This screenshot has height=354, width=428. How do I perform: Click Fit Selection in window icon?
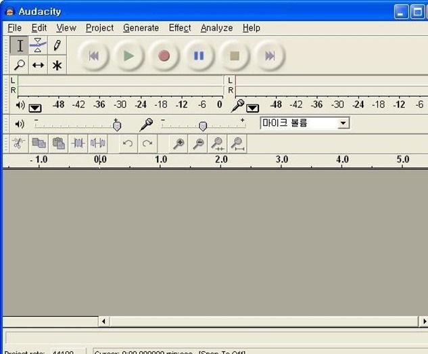[x=218, y=143]
